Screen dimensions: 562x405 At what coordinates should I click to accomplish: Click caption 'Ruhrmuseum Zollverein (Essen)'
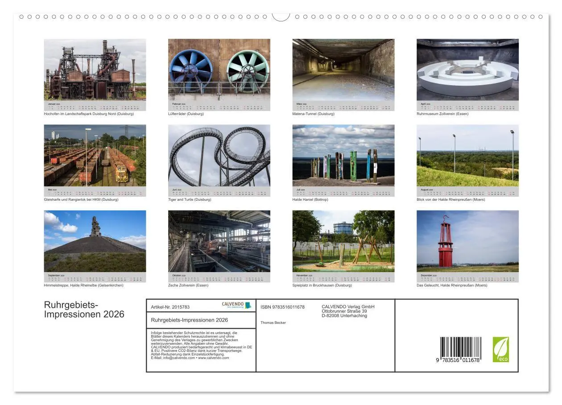point(442,114)
